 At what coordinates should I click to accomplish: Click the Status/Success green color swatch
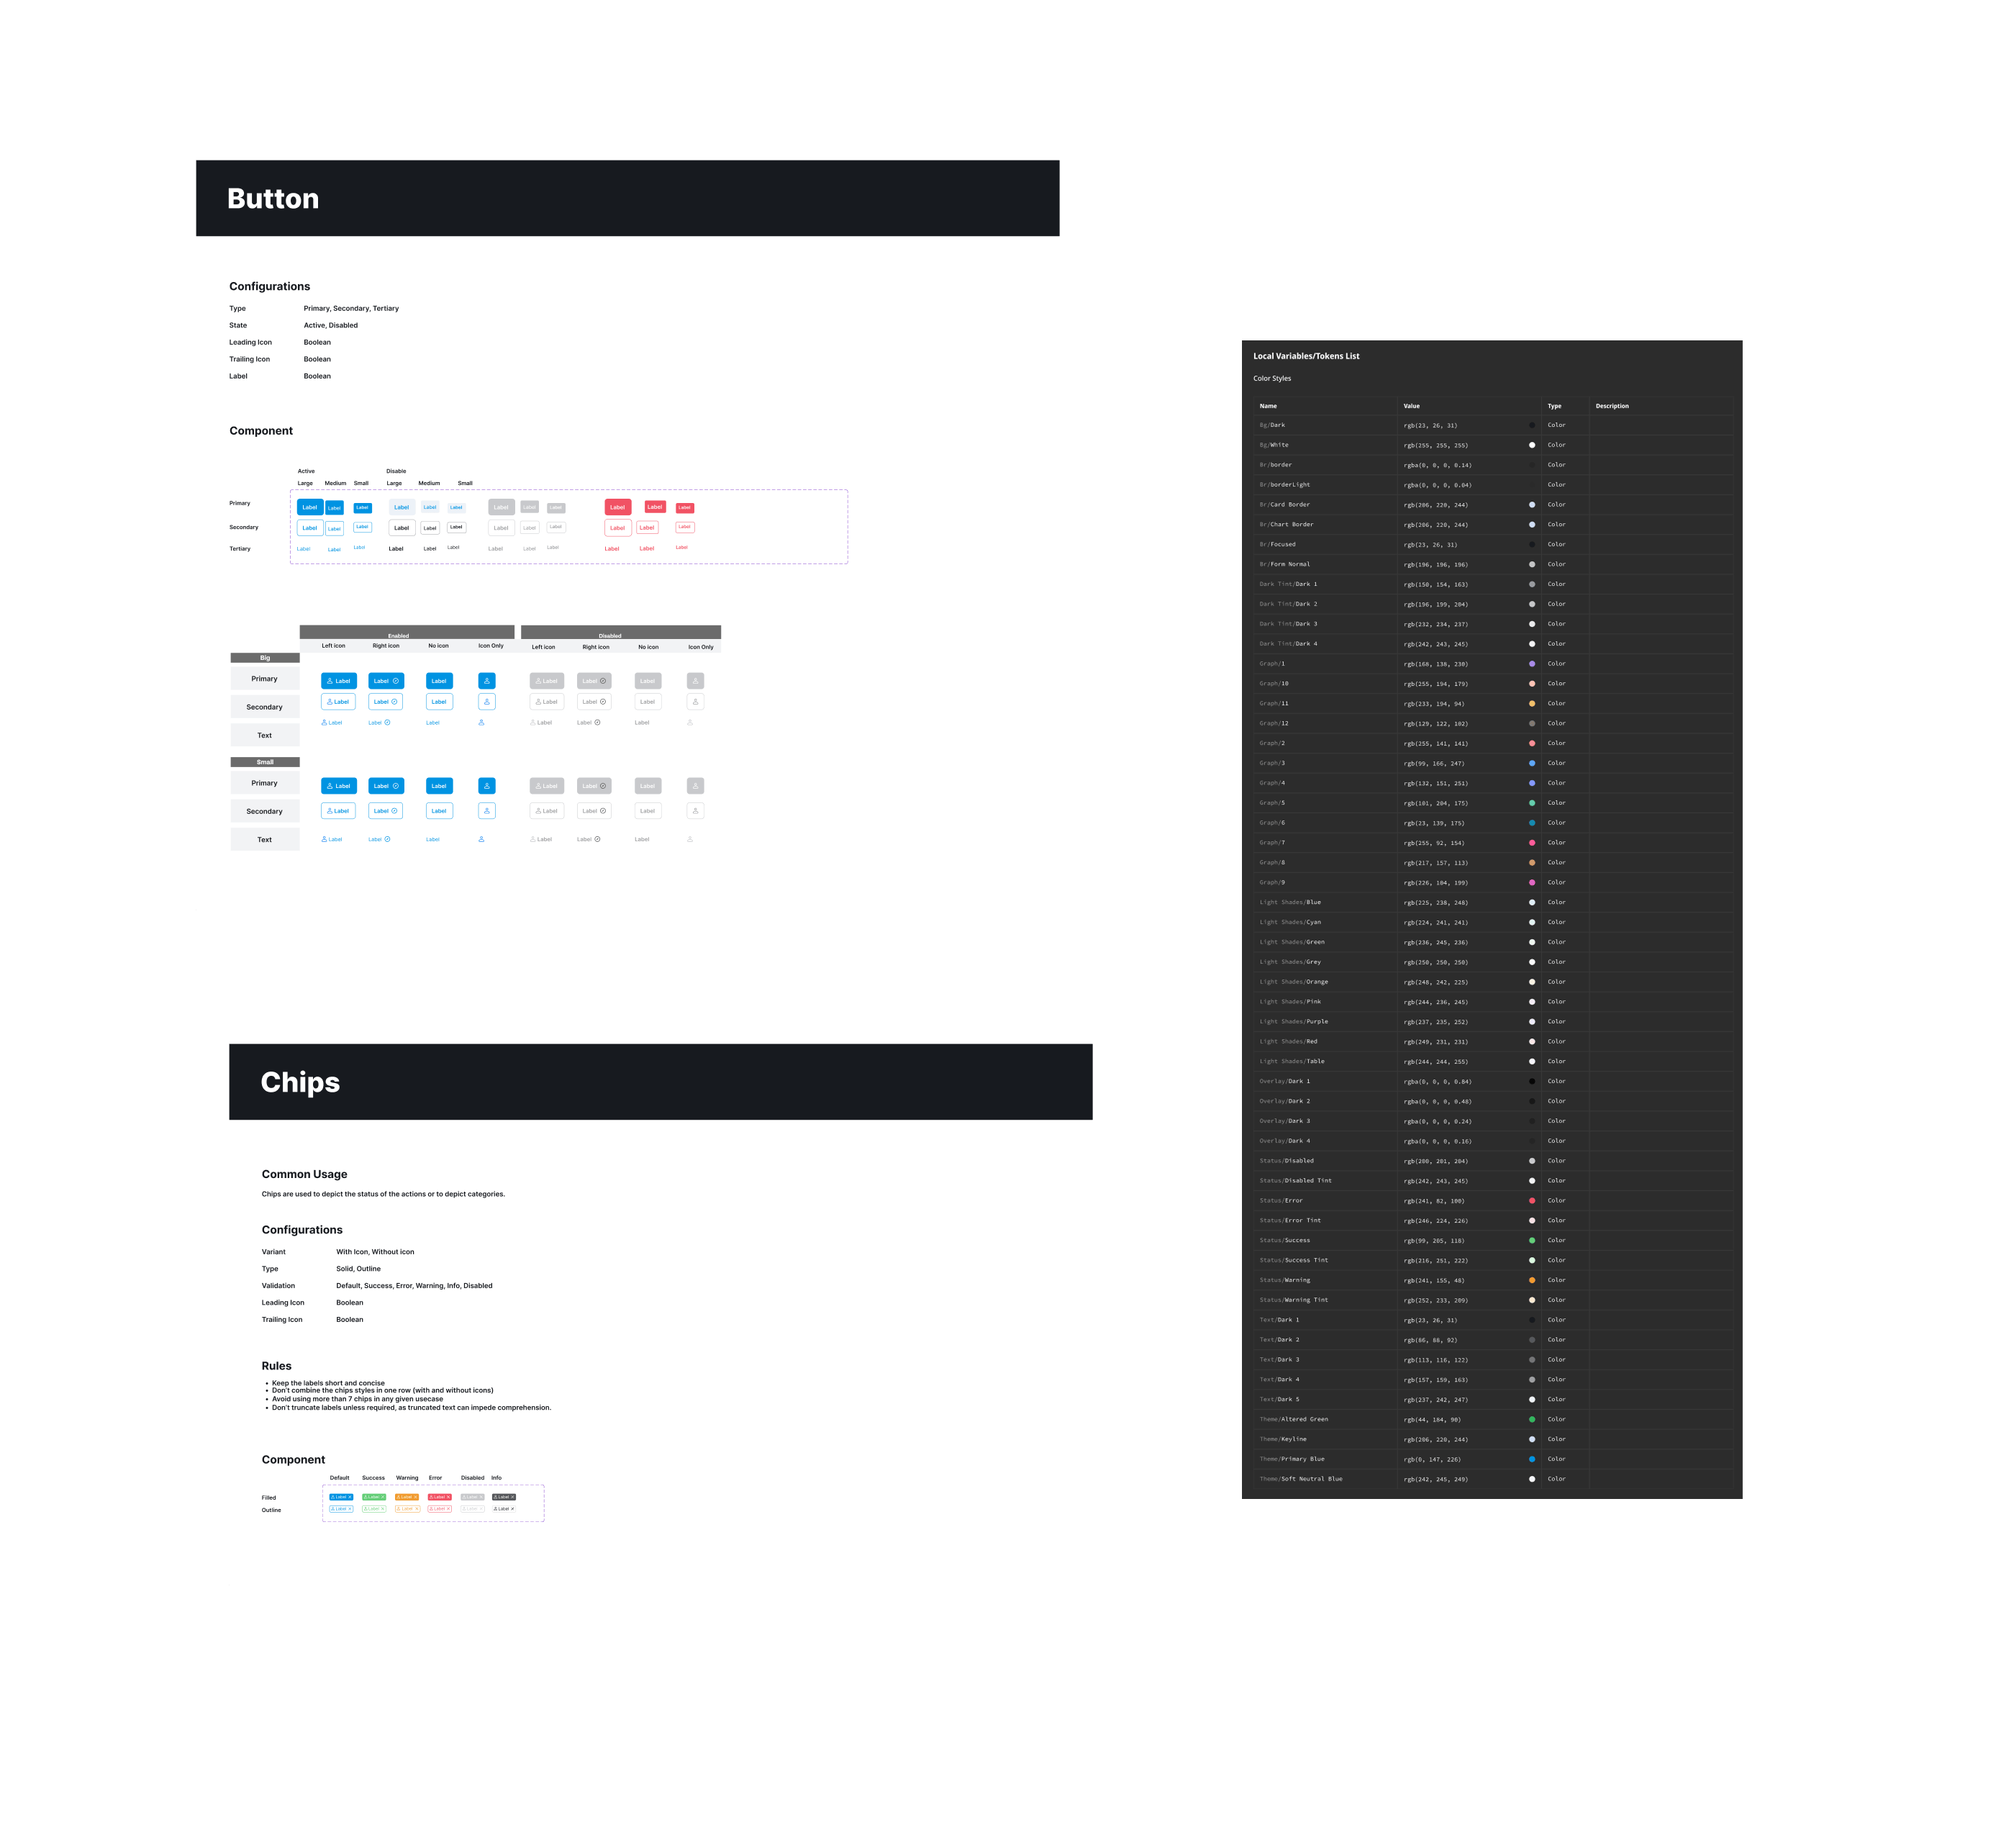click(1532, 1241)
